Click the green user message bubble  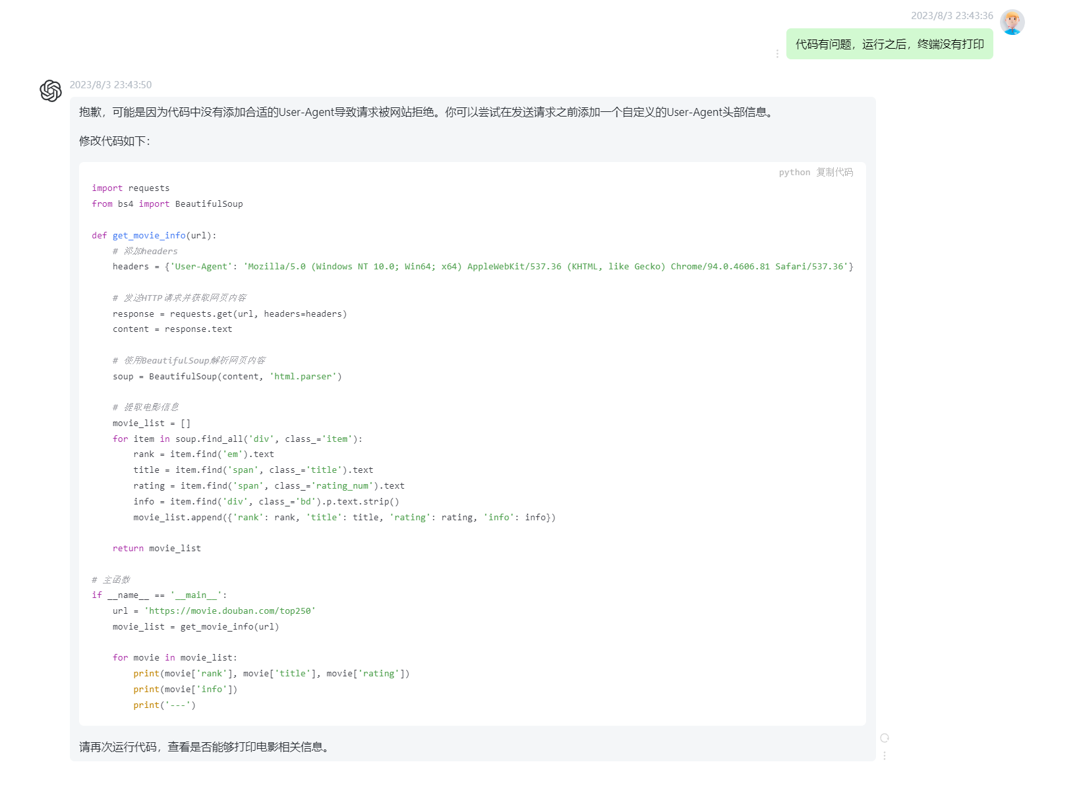tap(889, 44)
